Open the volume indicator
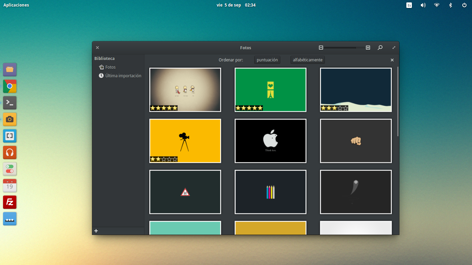Viewport: 472px width, 265px height. tap(423, 5)
